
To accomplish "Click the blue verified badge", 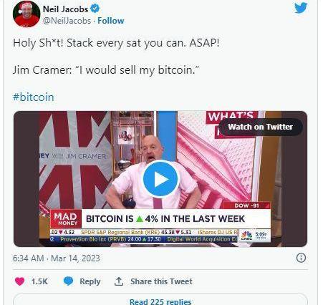I will (x=95, y=9).
